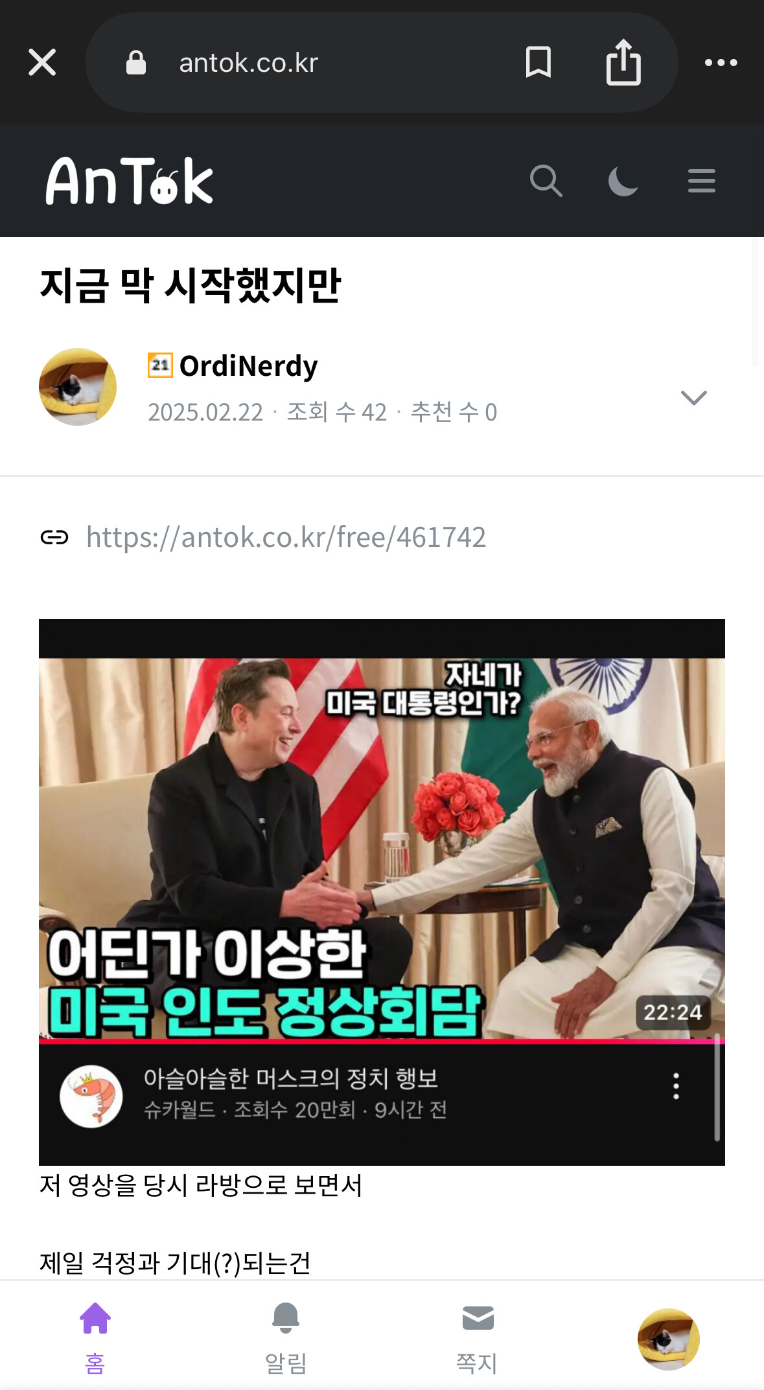The height and width of the screenshot is (1390, 764).
Task: Open the antok.co.kr/free/461742 post link
Action: 286,537
